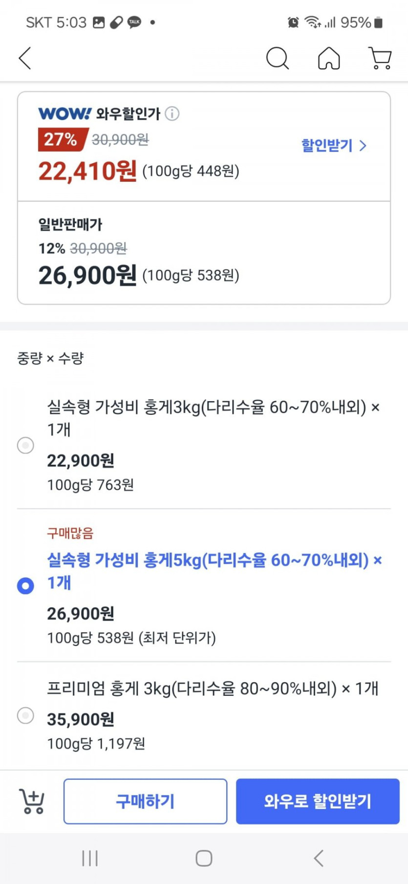Select the 홍게3kg 22,900원 radio option
The height and width of the screenshot is (884, 408).
click(x=25, y=445)
